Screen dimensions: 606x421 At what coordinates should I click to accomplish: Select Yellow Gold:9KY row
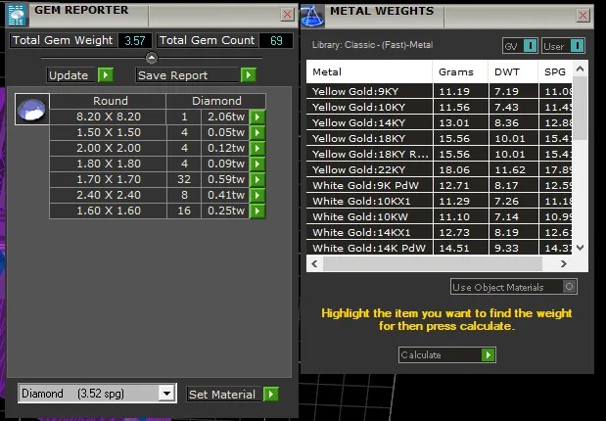(x=439, y=91)
